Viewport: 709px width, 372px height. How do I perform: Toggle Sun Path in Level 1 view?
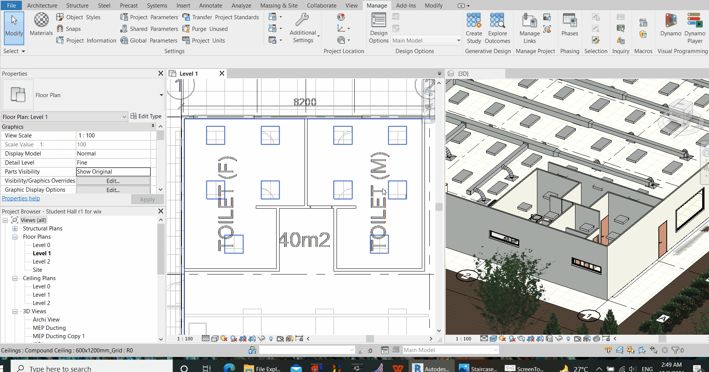pyautogui.click(x=224, y=338)
